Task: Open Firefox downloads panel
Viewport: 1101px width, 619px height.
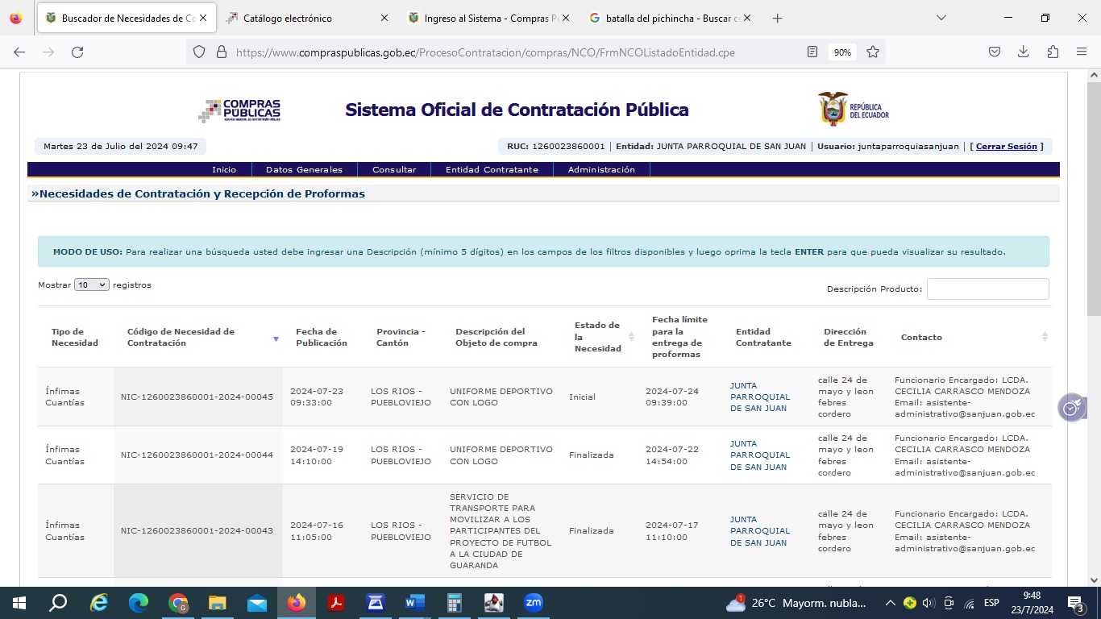Action: pos(1023,52)
